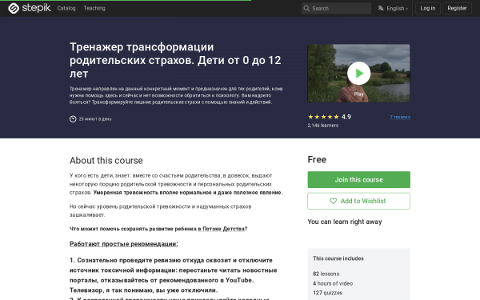
Task: Click the heart icon in Wishlist button
Action: click(x=333, y=201)
